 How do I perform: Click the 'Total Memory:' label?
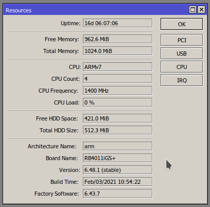click(61, 51)
